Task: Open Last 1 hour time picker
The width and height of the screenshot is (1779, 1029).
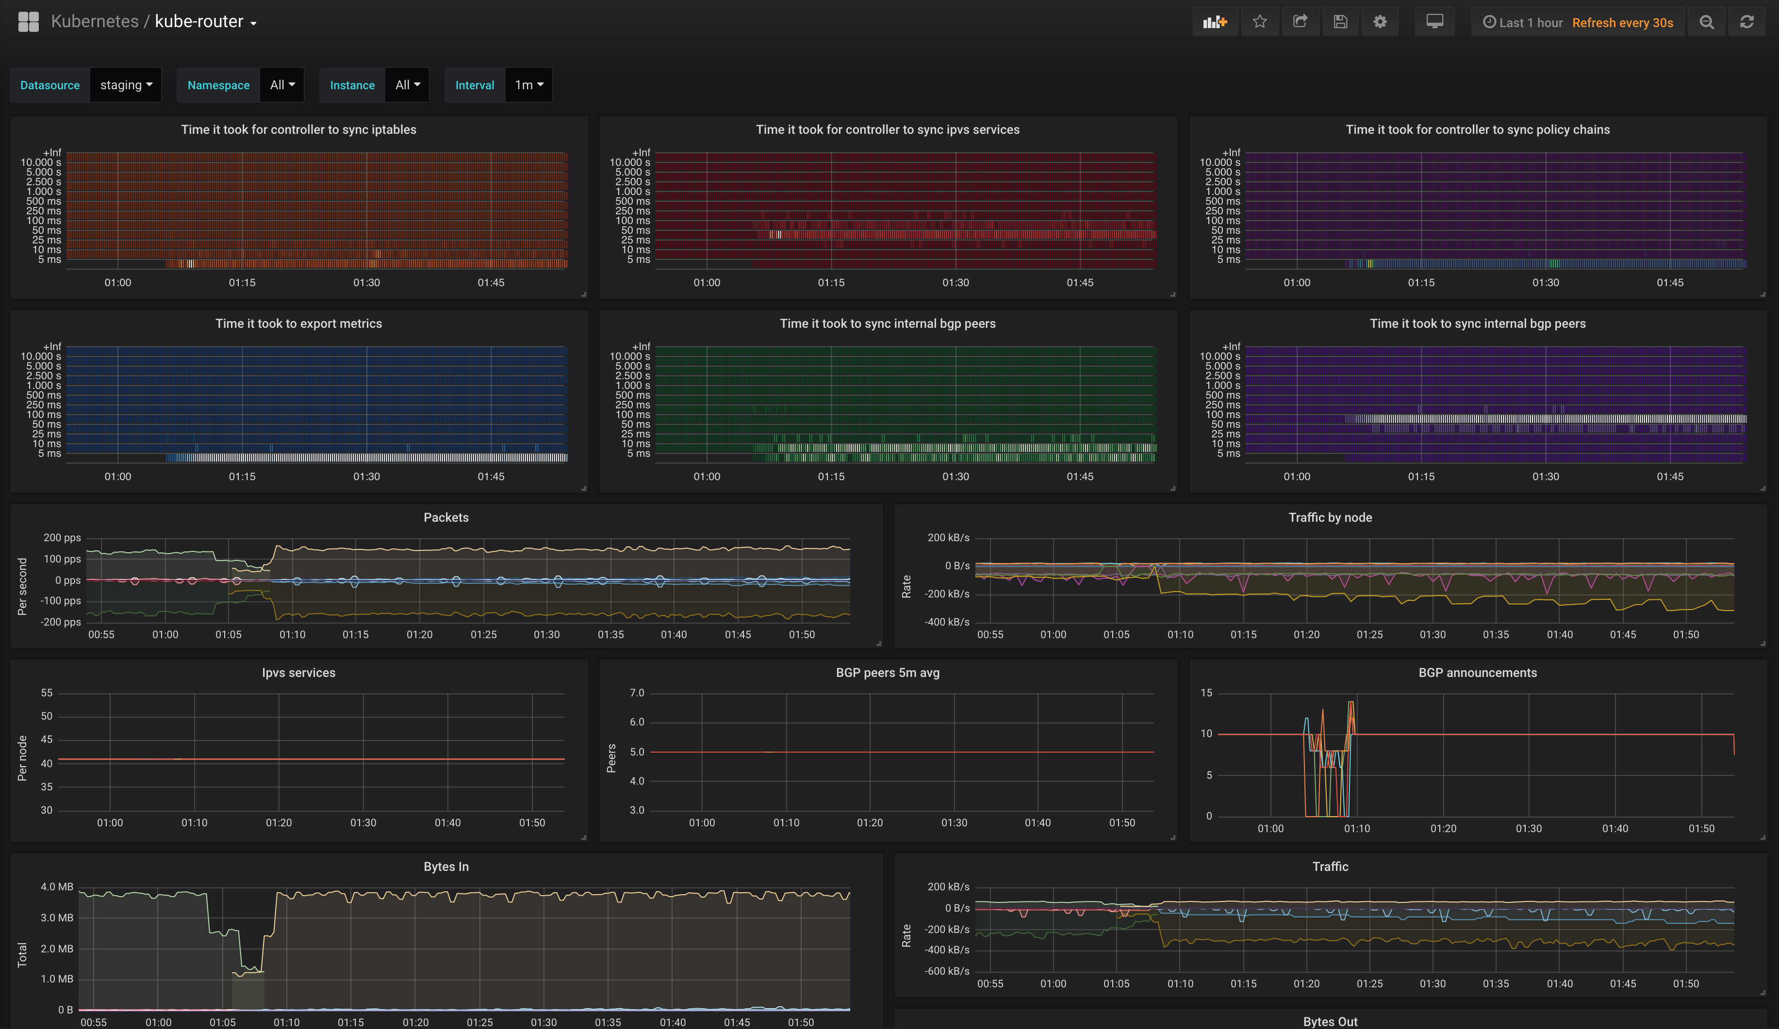Action: (1523, 23)
